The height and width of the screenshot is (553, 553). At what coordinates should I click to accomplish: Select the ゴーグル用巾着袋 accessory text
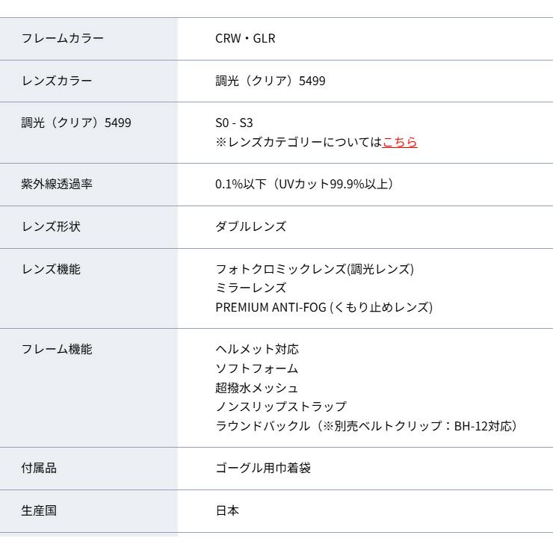pyautogui.click(x=263, y=469)
